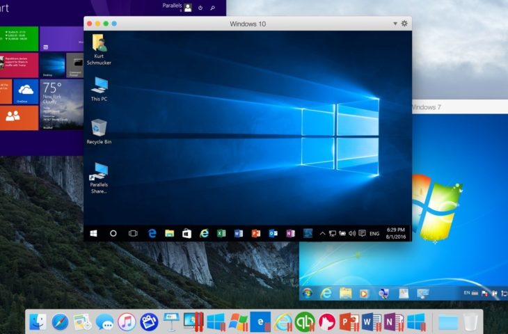
Task: Open Parallels Desktop icon in the dock
Action: click(x=193, y=322)
